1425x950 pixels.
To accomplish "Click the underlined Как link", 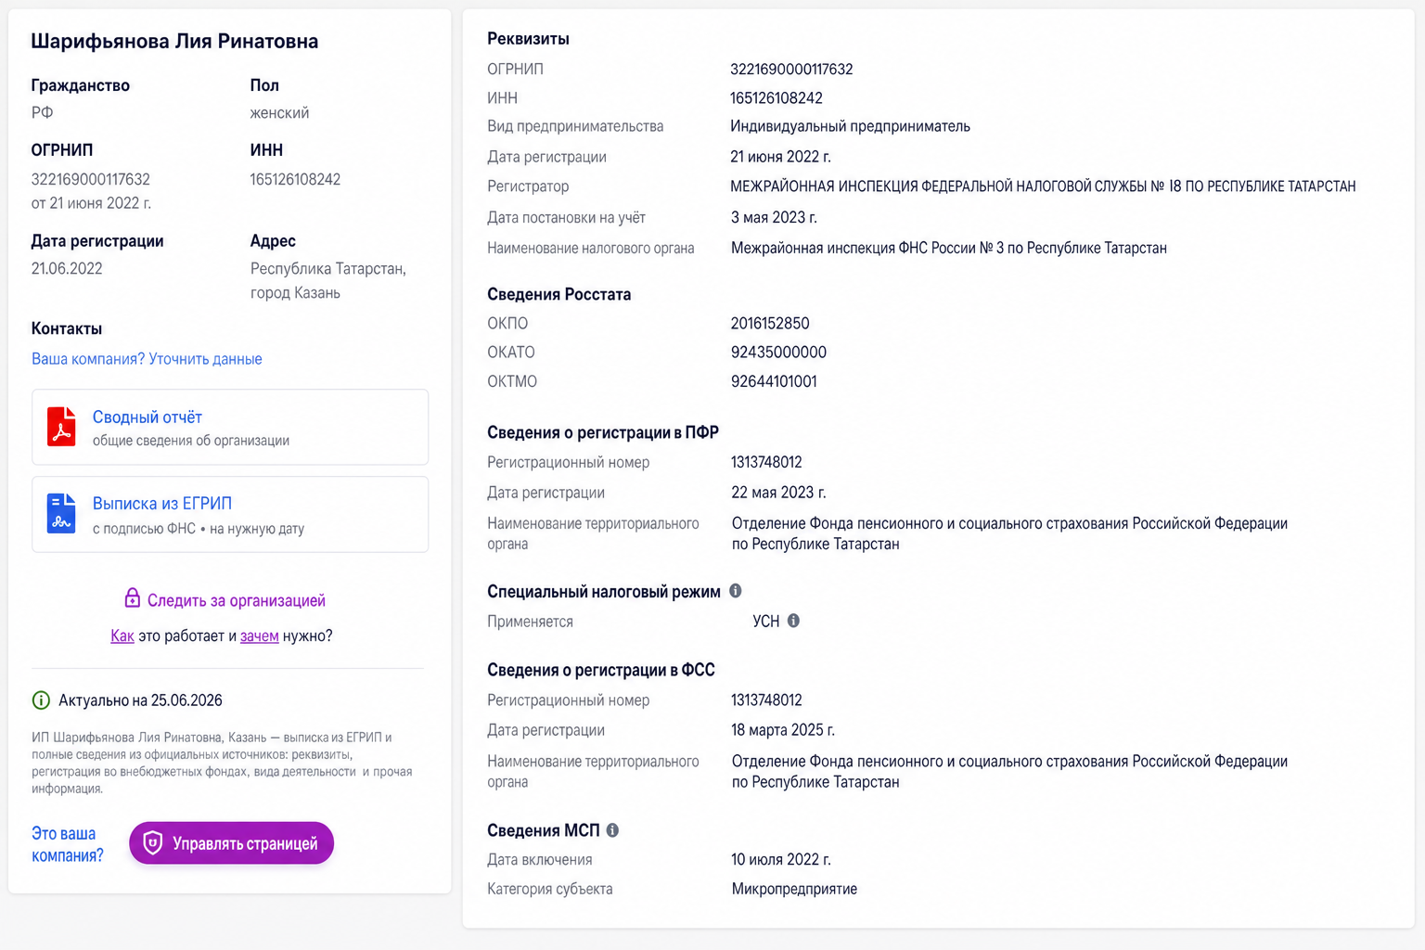I will tap(122, 635).
